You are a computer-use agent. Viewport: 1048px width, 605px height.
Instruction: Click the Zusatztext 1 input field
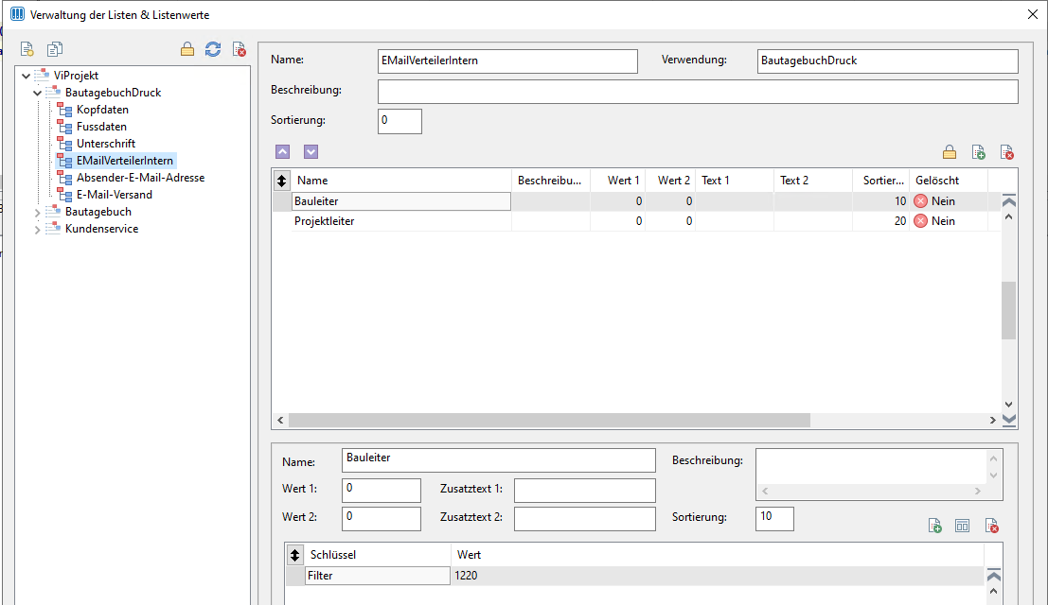[x=585, y=491]
